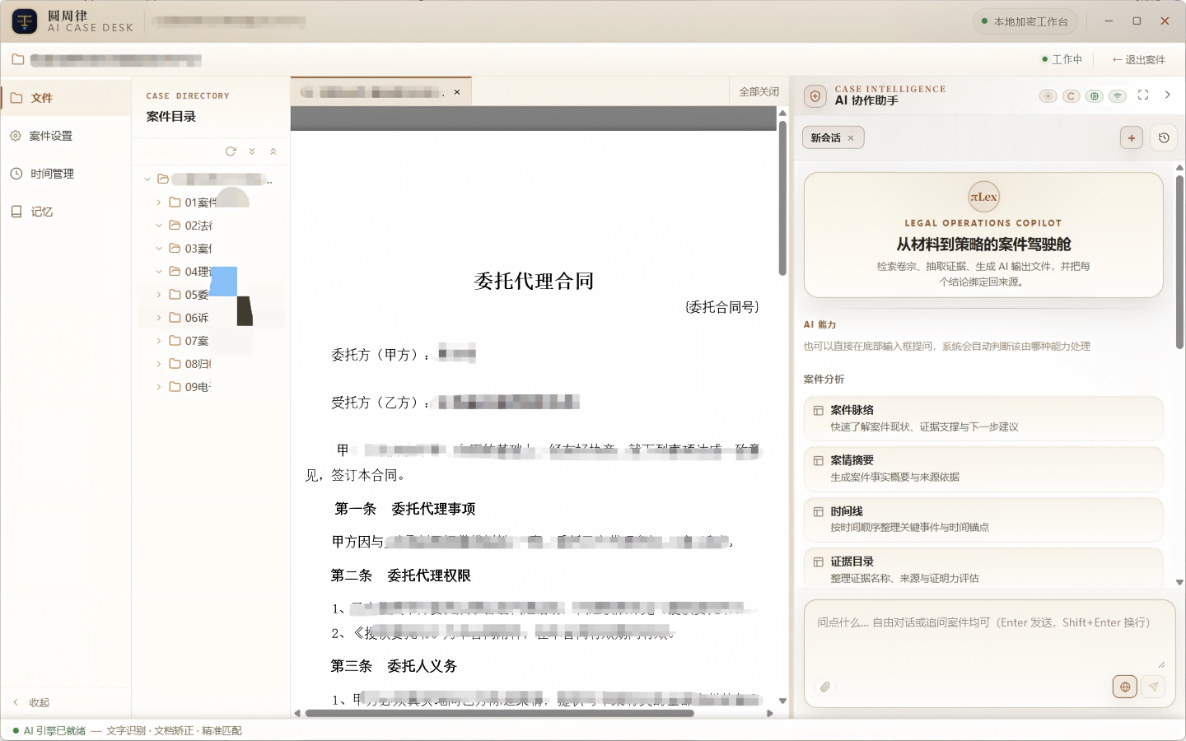
Task: Open the conversation history clock icon
Action: (x=1164, y=138)
